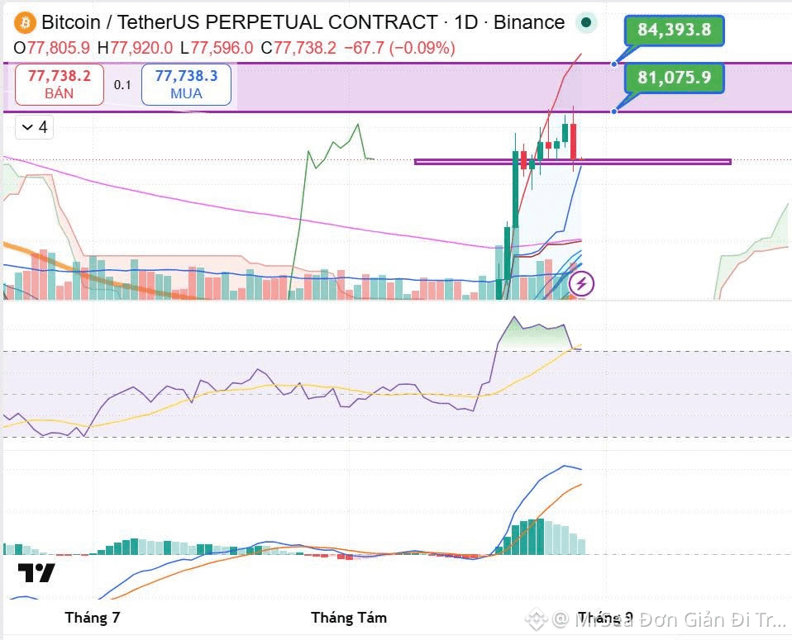Viewport: 792px width, 640px height.
Task: Click the TradingView logo at bottom left
Action: click(x=36, y=572)
